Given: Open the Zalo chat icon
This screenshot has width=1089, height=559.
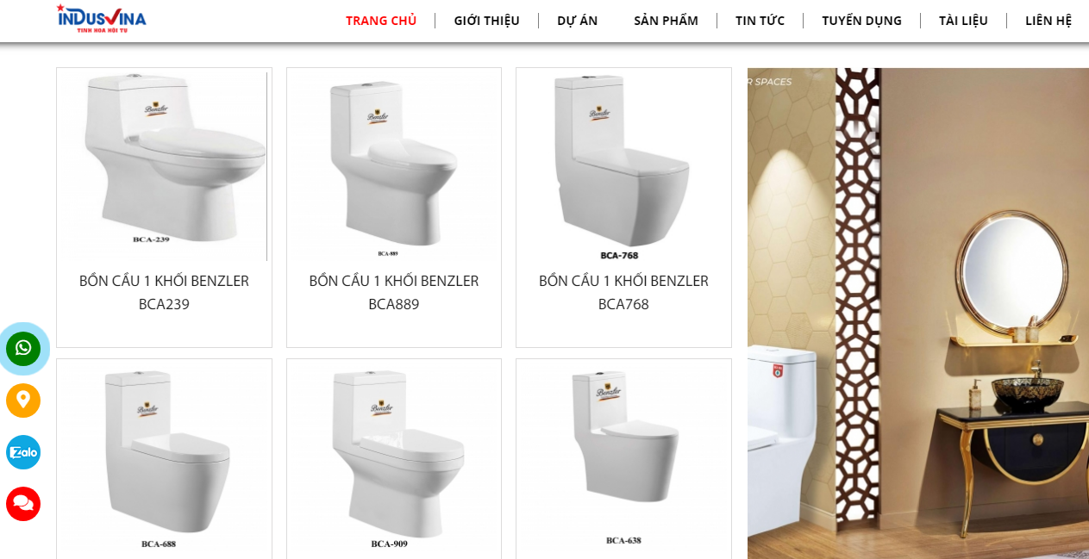Looking at the screenshot, I should click(x=23, y=452).
